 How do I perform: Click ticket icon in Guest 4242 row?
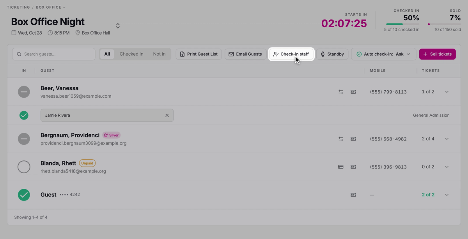coord(353,195)
